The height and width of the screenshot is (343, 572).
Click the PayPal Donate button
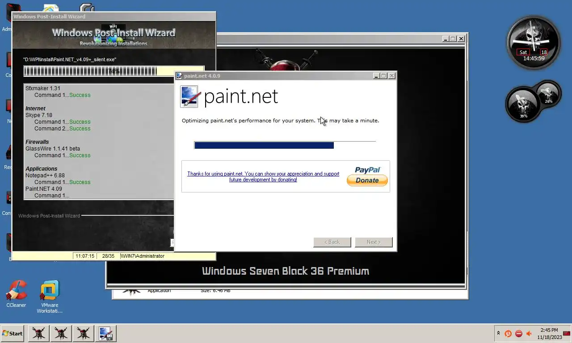click(367, 180)
